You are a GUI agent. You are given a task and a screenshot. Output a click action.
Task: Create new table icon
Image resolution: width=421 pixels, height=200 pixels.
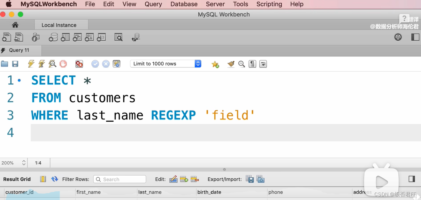[65, 37]
